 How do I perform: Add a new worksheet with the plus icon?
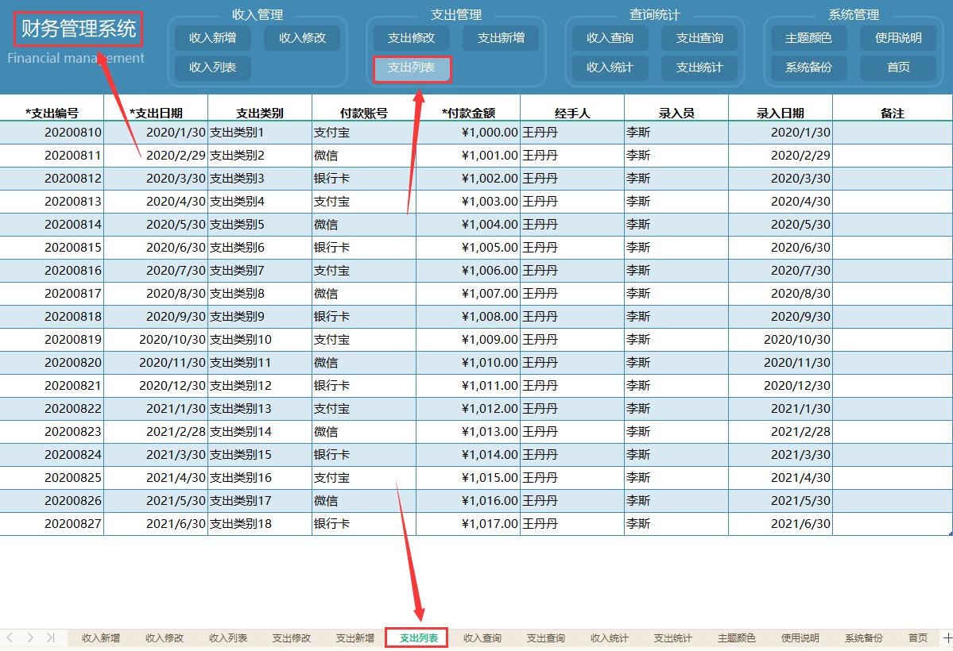(946, 638)
